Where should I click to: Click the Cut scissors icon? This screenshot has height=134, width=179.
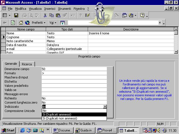coord(45,15)
